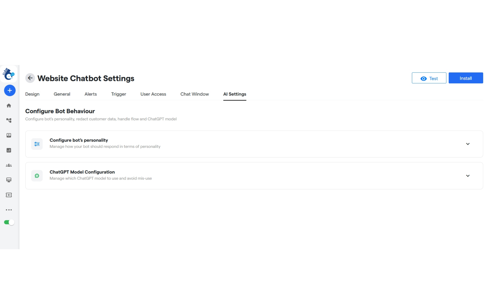Image resolution: width=487 pixels, height=281 pixels.
Task: Open the Alerts tab
Action: pyautogui.click(x=91, y=94)
